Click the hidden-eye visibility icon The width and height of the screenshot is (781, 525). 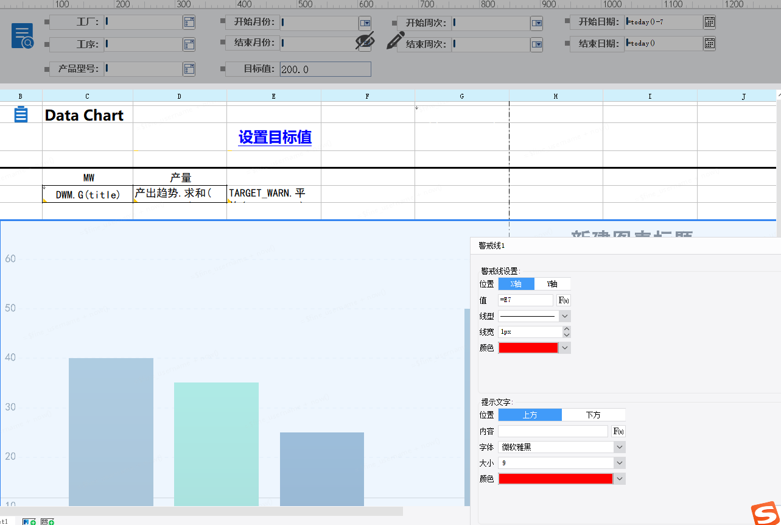[365, 41]
